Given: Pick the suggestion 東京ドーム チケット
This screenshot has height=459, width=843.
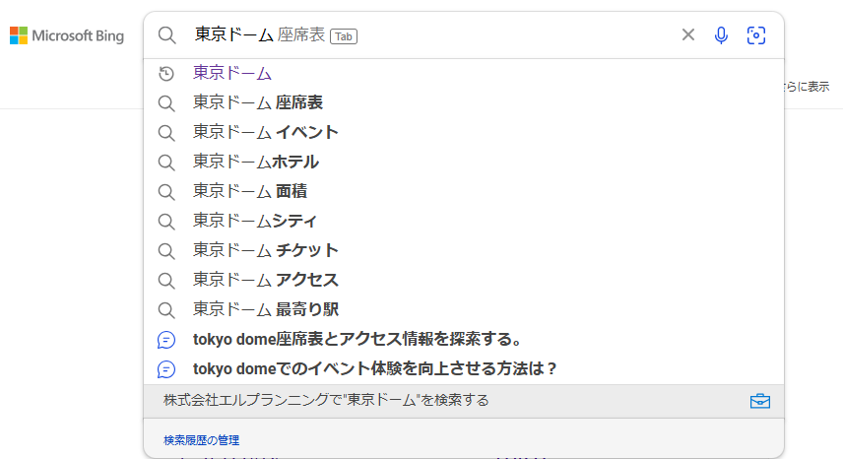Looking at the screenshot, I should click(464, 250).
